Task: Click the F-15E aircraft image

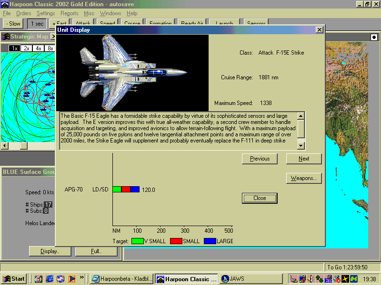Action: pyautogui.click(x=132, y=73)
